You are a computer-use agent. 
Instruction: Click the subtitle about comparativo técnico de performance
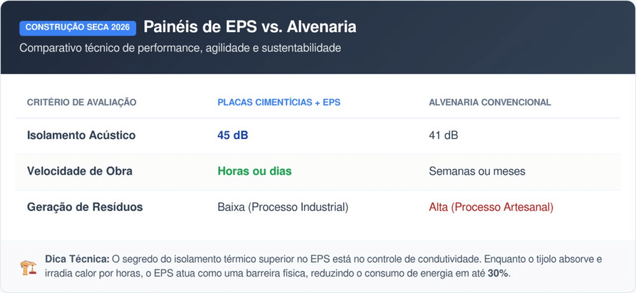(180, 48)
